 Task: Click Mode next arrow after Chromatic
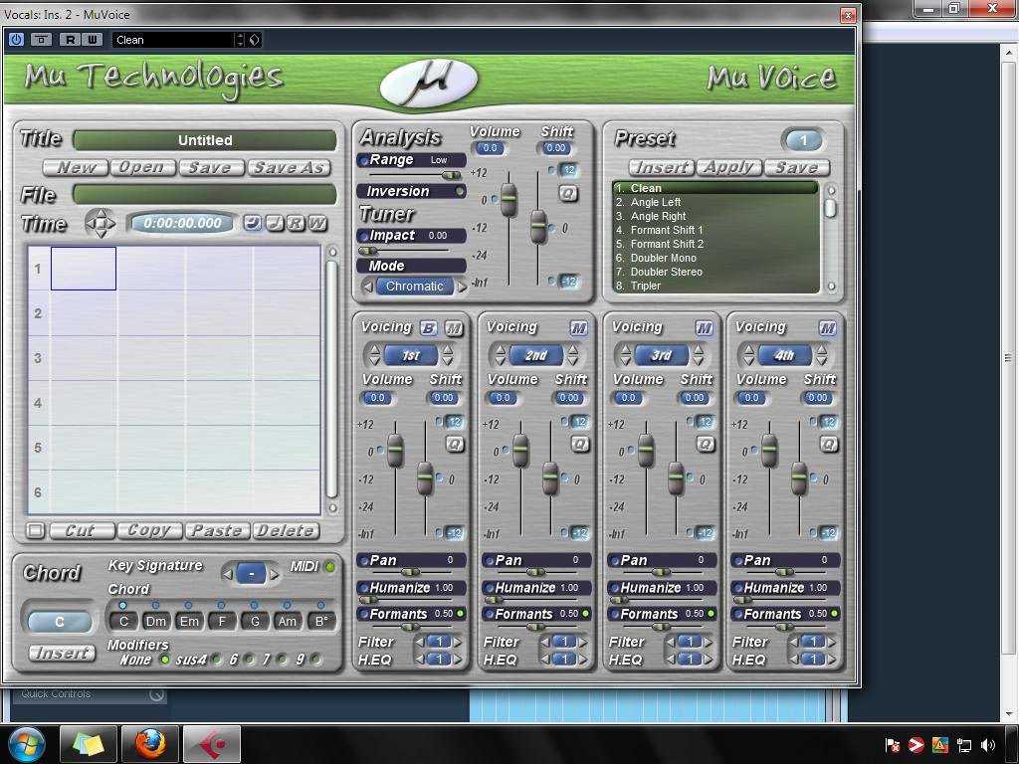[x=462, y=286]
